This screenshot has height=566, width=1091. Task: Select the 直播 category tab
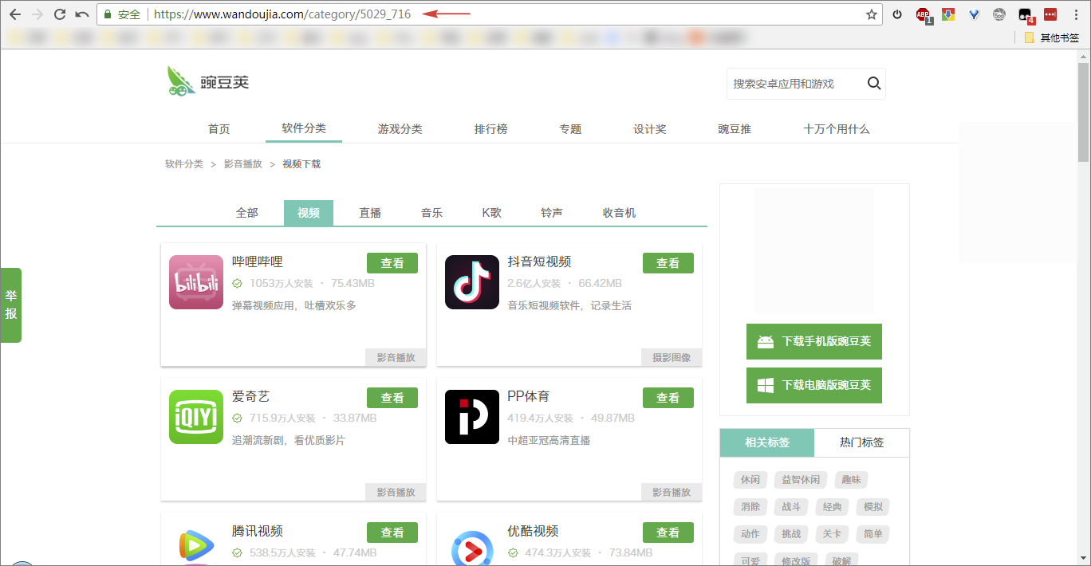[x=370, y=213]
